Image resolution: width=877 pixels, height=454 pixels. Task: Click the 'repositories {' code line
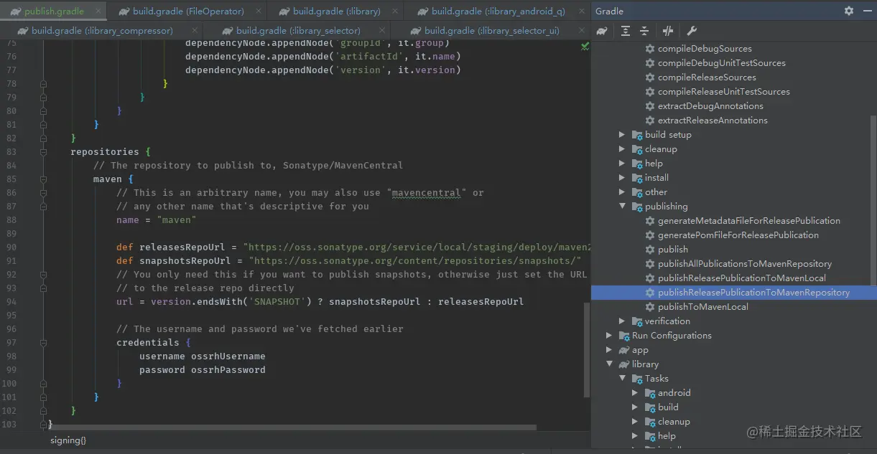[111, 152]
